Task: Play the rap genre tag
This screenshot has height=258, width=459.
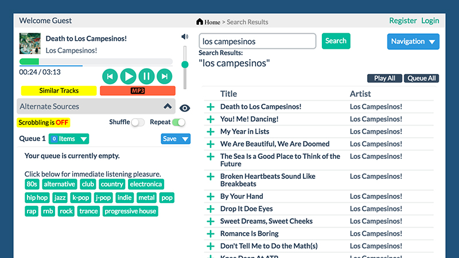Action: 32,211
